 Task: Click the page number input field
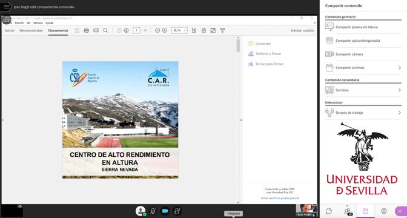(136, 30)
